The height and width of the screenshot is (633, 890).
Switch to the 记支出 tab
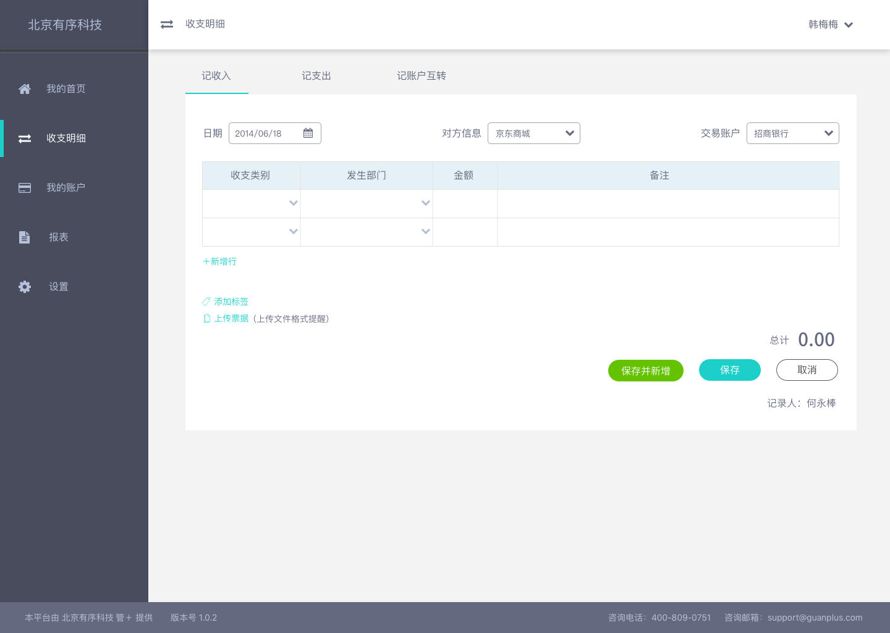pyautogui.click(x=316, y=75)
